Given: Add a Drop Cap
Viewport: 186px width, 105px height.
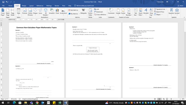Looking at the screenshot, I should click(151, 12).
